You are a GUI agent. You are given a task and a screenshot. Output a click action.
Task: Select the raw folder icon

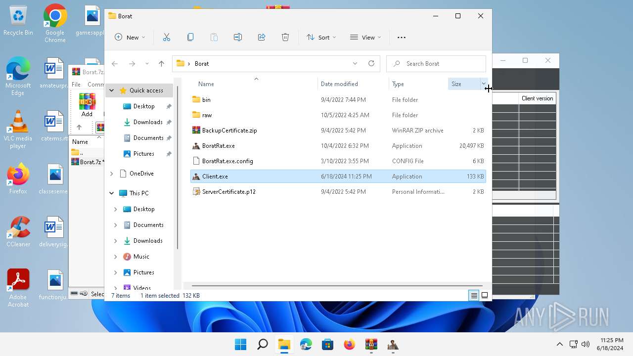click(196, 115)
